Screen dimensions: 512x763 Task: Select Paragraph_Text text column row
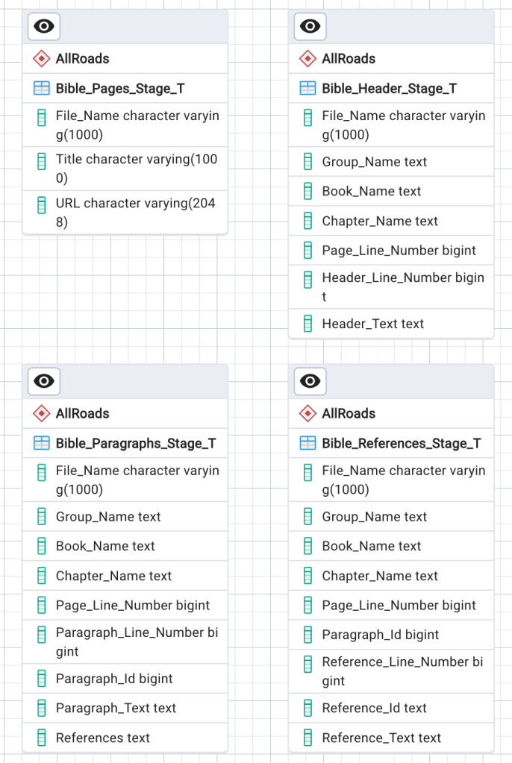tap(116, 709)
